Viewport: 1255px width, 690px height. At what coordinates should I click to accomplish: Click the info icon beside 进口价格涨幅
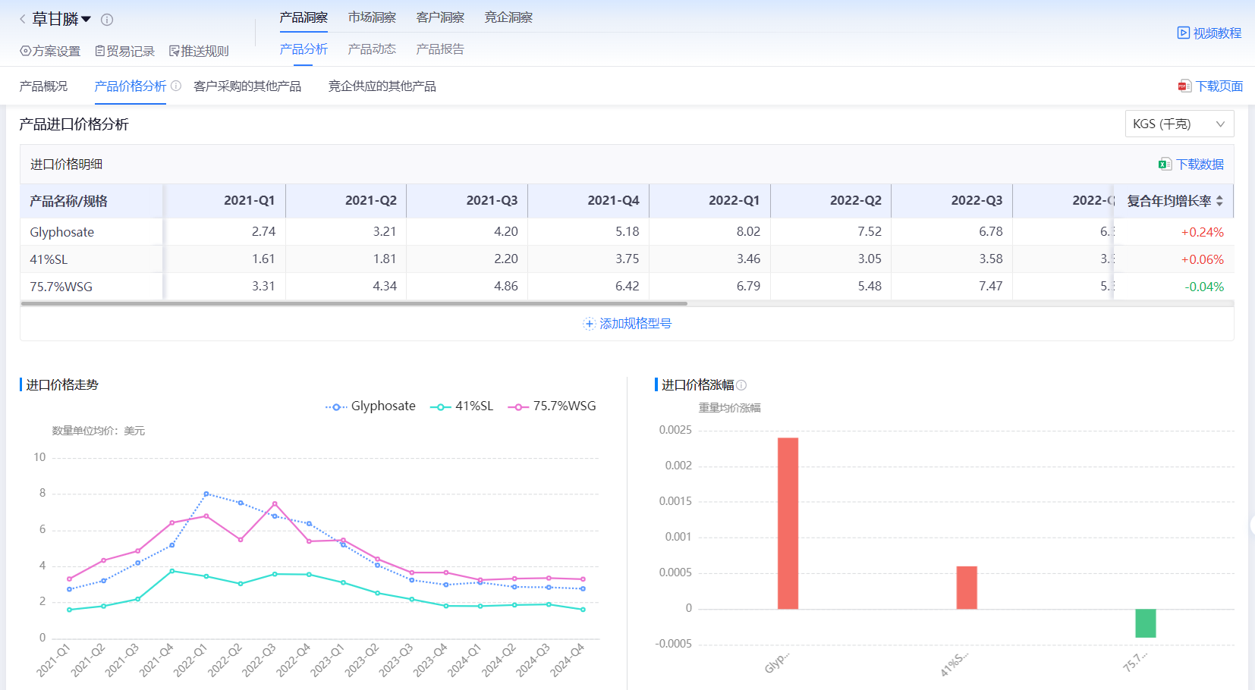pyautogui.click(x=741, y=385)
